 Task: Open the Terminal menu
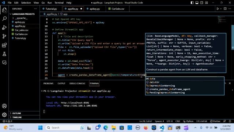[x=59, y=3]
